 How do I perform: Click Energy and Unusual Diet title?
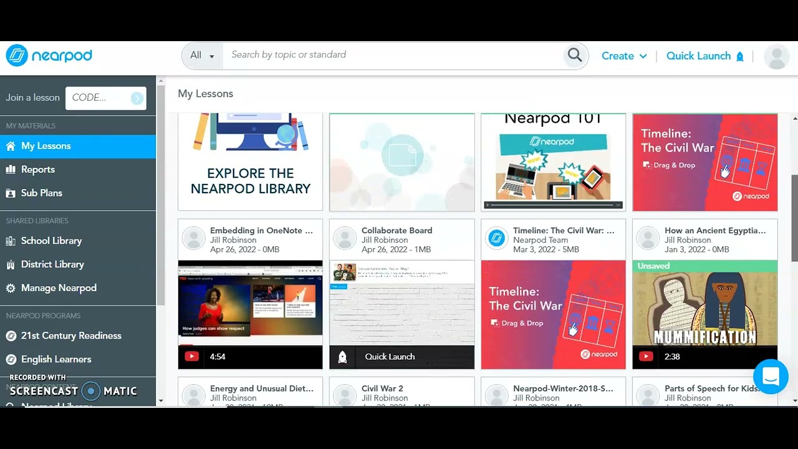[262, 389]
